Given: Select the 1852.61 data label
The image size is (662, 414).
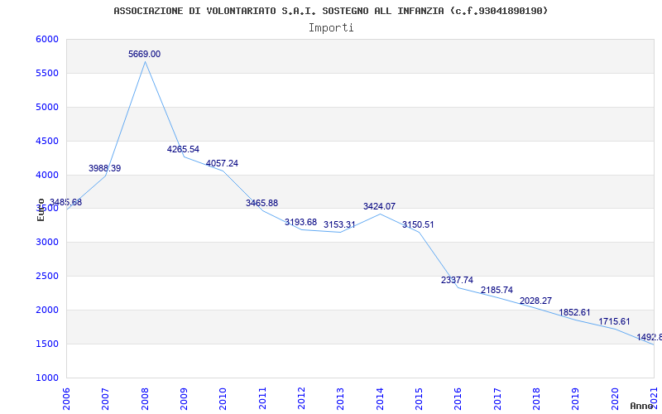Looking at the screenshot, I should [x=574, y=313].
